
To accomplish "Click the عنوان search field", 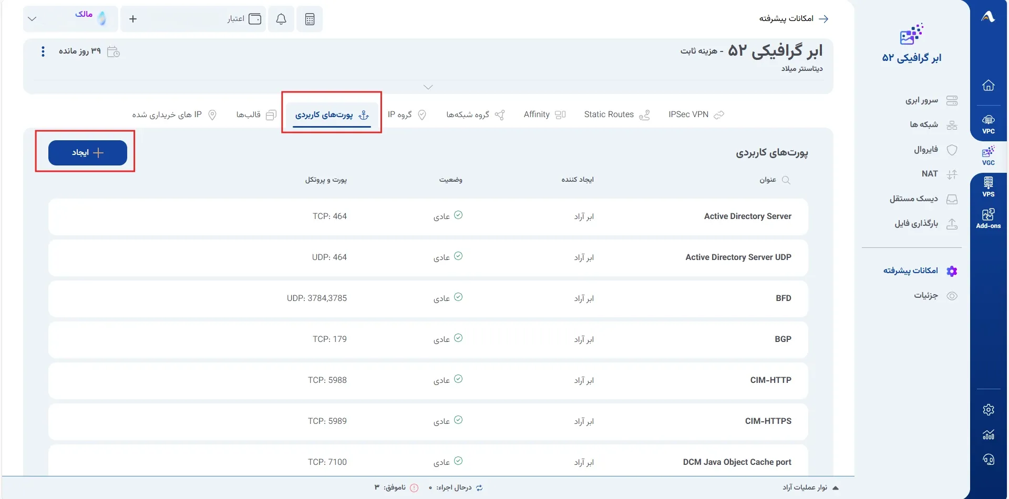I will point(775,180).
